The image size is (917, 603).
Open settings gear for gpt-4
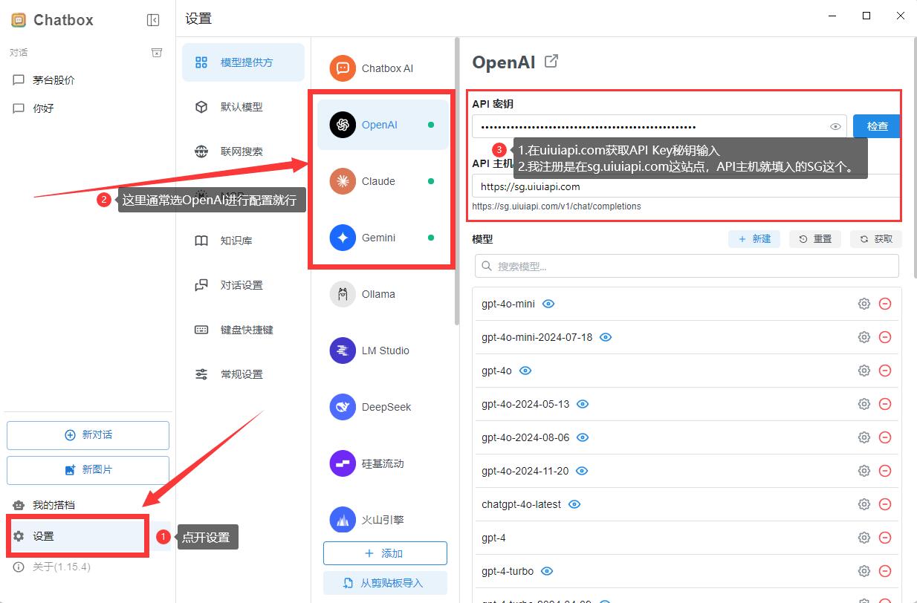point(863,538)
